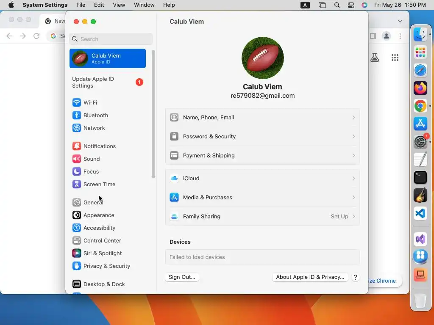The height and width of the screenshot is (325, 434).
Task: Open Notifications settings
Action: (94, 146)
